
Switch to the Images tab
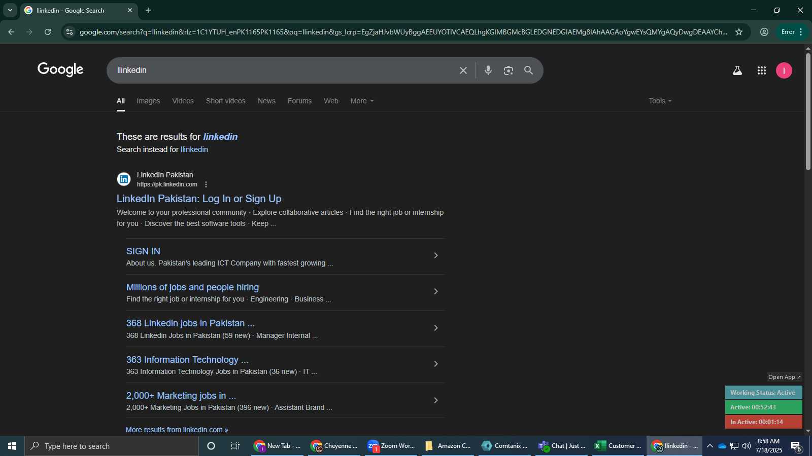[x=148, y=101]
